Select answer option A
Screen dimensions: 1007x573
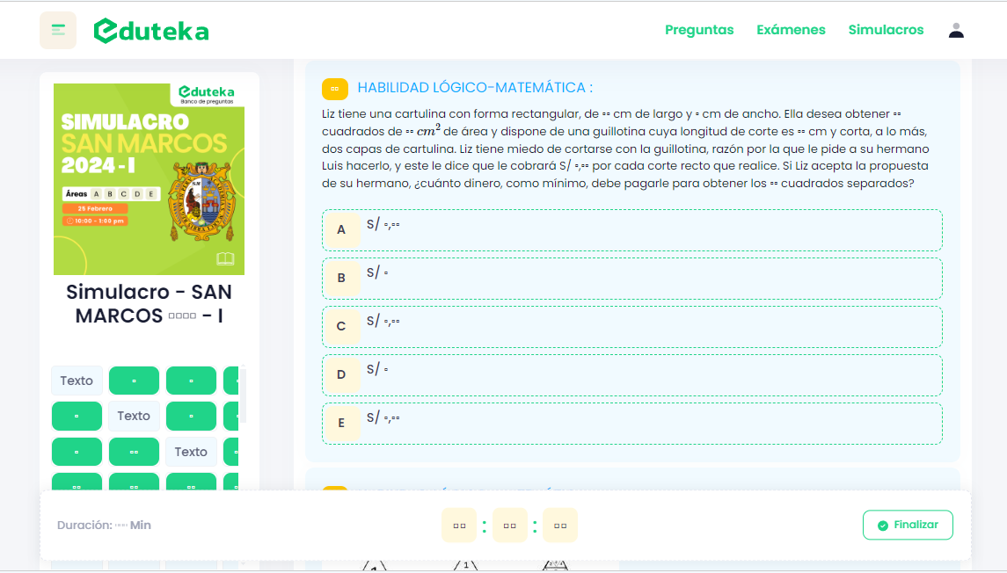632,229
